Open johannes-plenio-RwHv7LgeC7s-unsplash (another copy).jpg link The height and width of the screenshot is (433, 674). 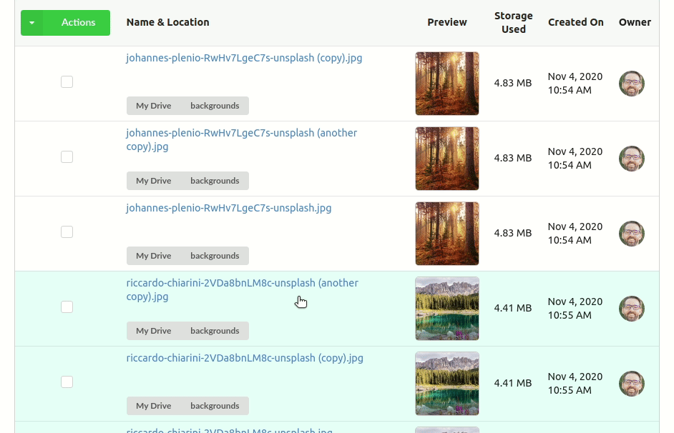[x=242, y=140]
